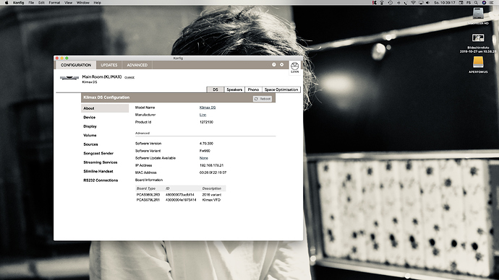The height and width of the screenshot is (280, 499).
Task: Click the CHANGE link next to Main Room
Action: pyautogui.click(x=129, y=77)
